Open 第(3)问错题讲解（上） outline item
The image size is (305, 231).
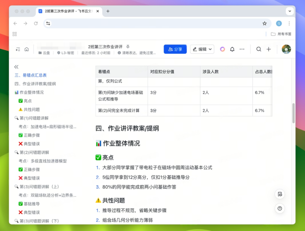click(37, 187)
